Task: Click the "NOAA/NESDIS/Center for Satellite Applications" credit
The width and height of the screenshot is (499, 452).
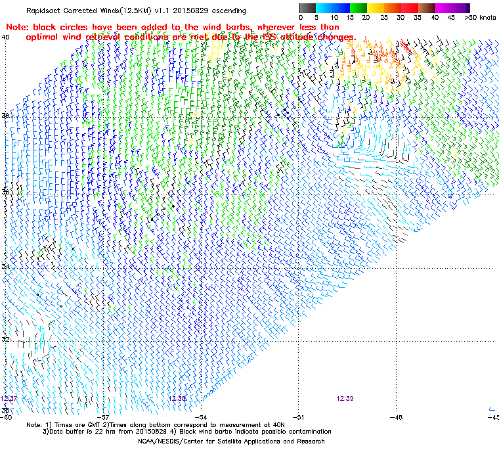Action: pyautogui.click(x=231, y=441)
